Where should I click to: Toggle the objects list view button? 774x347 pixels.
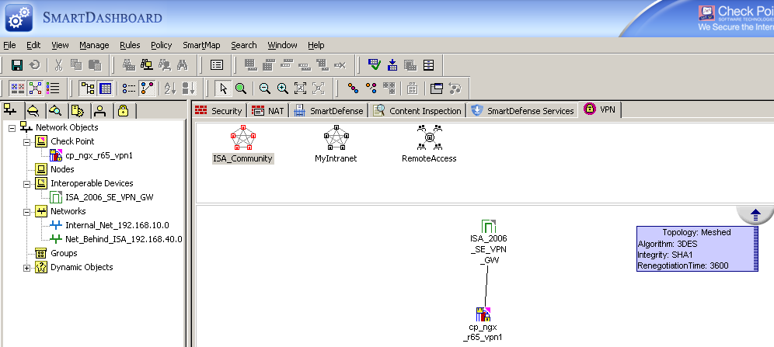click(x=53, y=88)
